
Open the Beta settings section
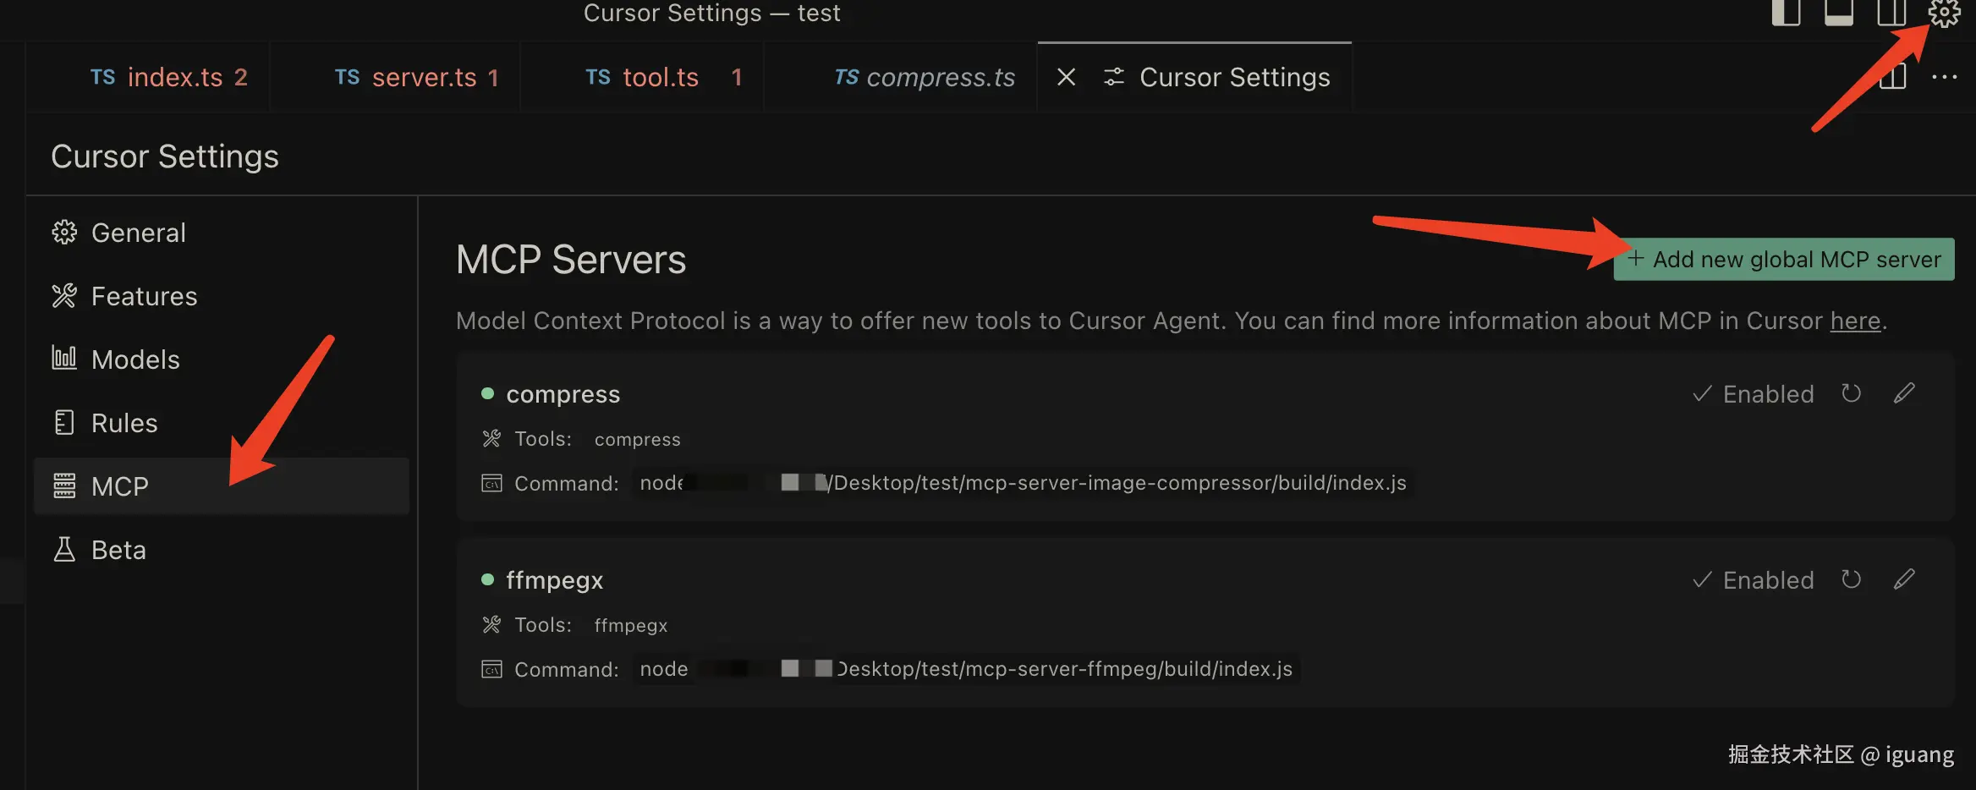[222, 550]
